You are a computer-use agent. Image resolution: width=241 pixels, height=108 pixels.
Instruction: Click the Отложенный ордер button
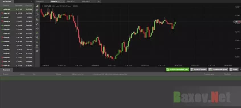click(x=218, y=69)
